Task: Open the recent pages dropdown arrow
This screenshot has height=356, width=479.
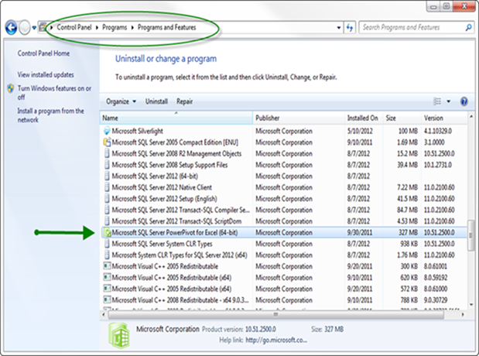Action: pos(34,28)
